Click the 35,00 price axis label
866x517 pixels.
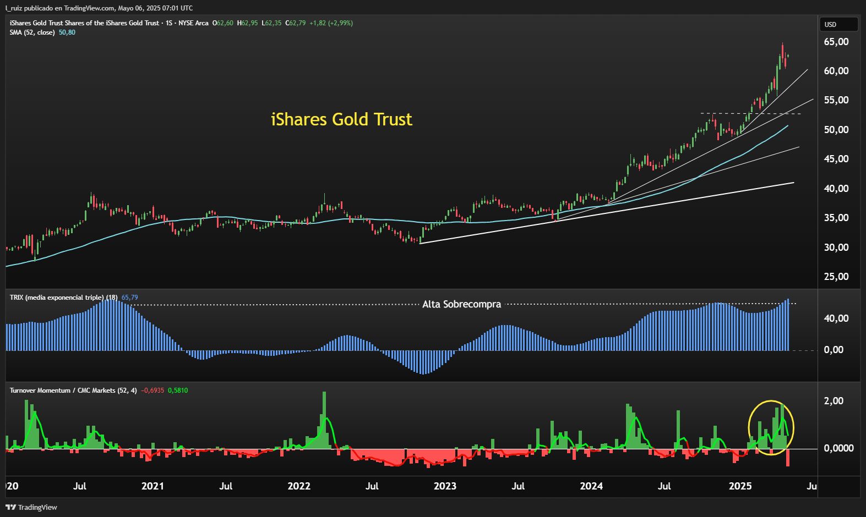coord(836,218)
